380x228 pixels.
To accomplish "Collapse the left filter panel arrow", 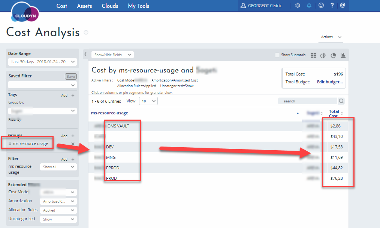I will (85, 54).
